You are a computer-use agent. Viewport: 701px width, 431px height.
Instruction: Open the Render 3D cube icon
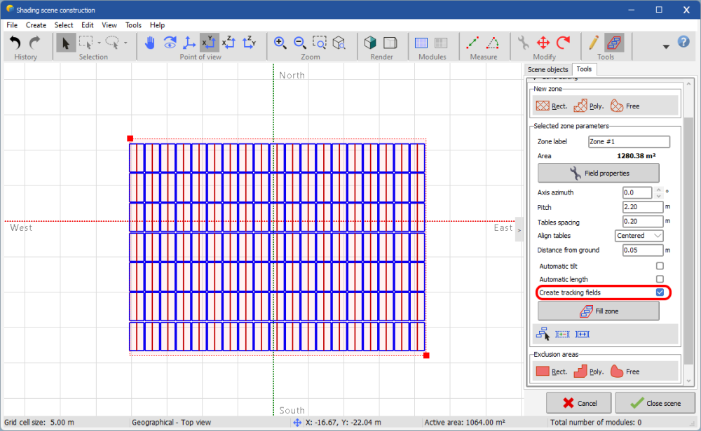[x=371, y=43]
